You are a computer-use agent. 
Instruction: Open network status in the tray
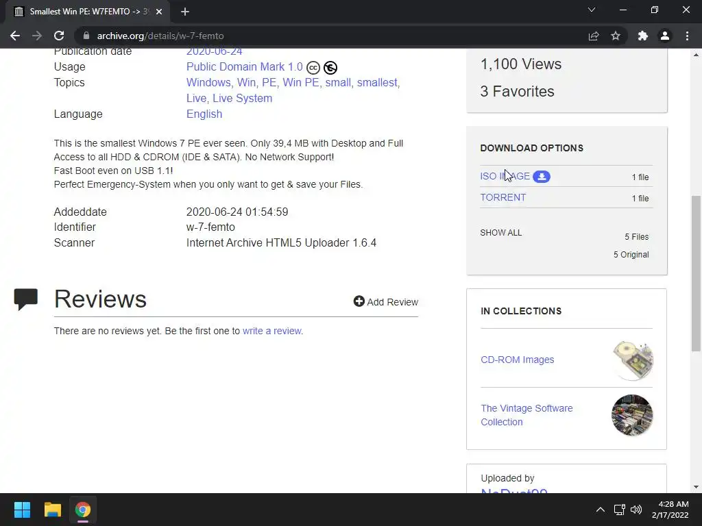[x=620, y=510]
